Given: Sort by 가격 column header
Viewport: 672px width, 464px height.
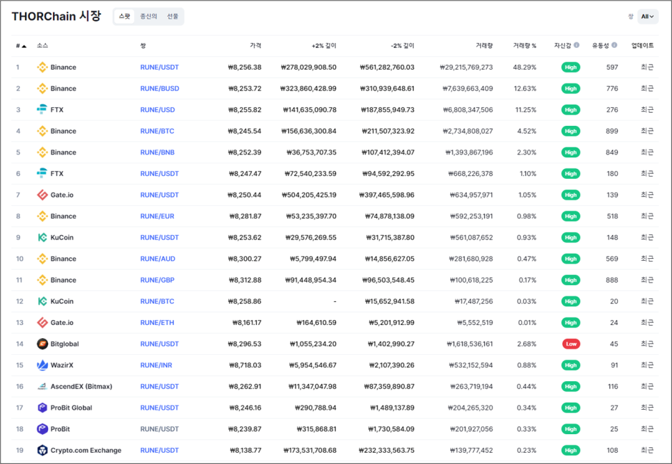Looking at the screenshot, I should click(x=255, y=45).
